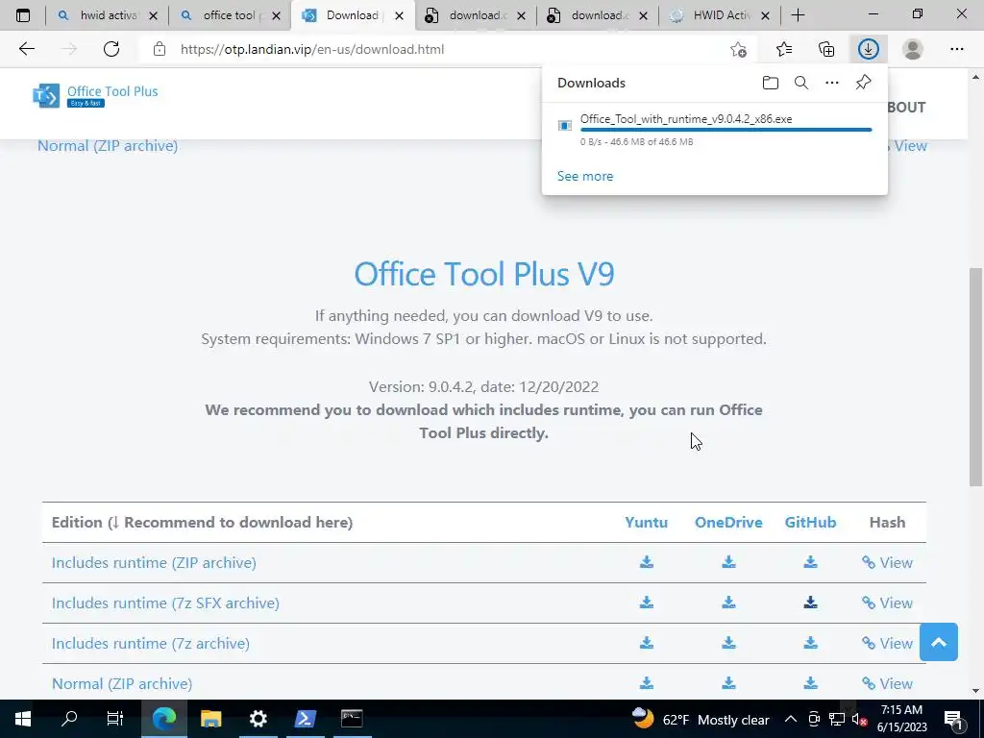Image resolution: width=984 pixels, height=738 pixels.
Task: Click the browser Downloads toolbar button
Action: pyautogui.click(x=868, y=49)
